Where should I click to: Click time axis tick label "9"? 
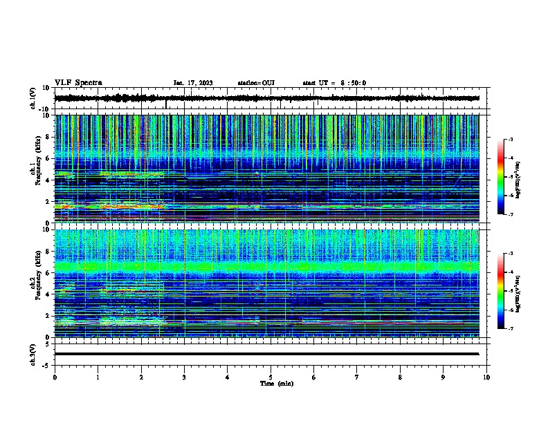(443, 377)
